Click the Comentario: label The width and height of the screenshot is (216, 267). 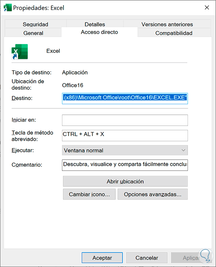click(27, 165)
